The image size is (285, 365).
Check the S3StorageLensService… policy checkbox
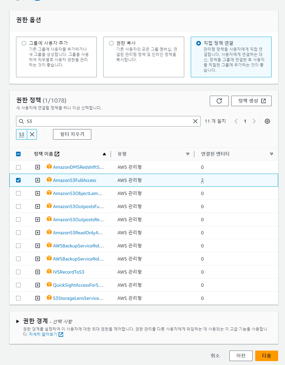click(x=18, y=298)
